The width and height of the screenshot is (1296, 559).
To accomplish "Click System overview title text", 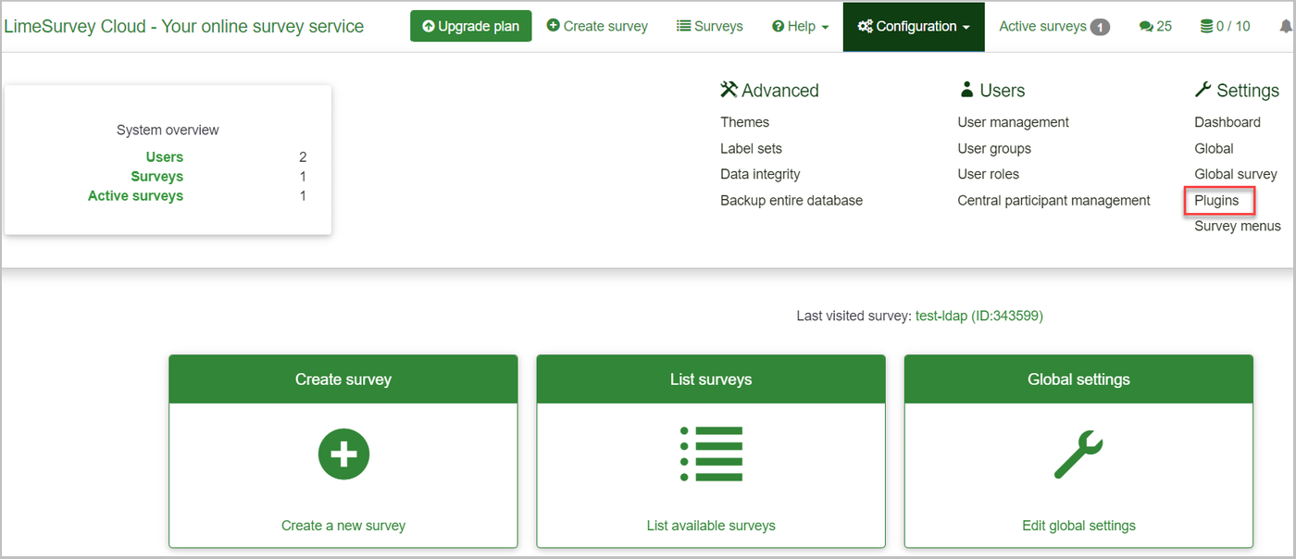I will click(168, 130).
